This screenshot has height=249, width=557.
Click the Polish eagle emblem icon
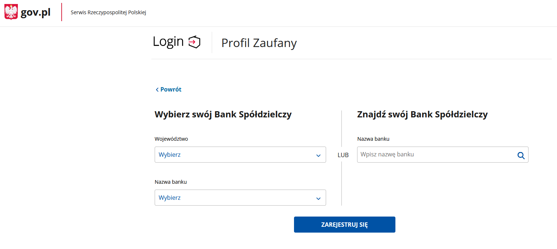pos(11,12)
